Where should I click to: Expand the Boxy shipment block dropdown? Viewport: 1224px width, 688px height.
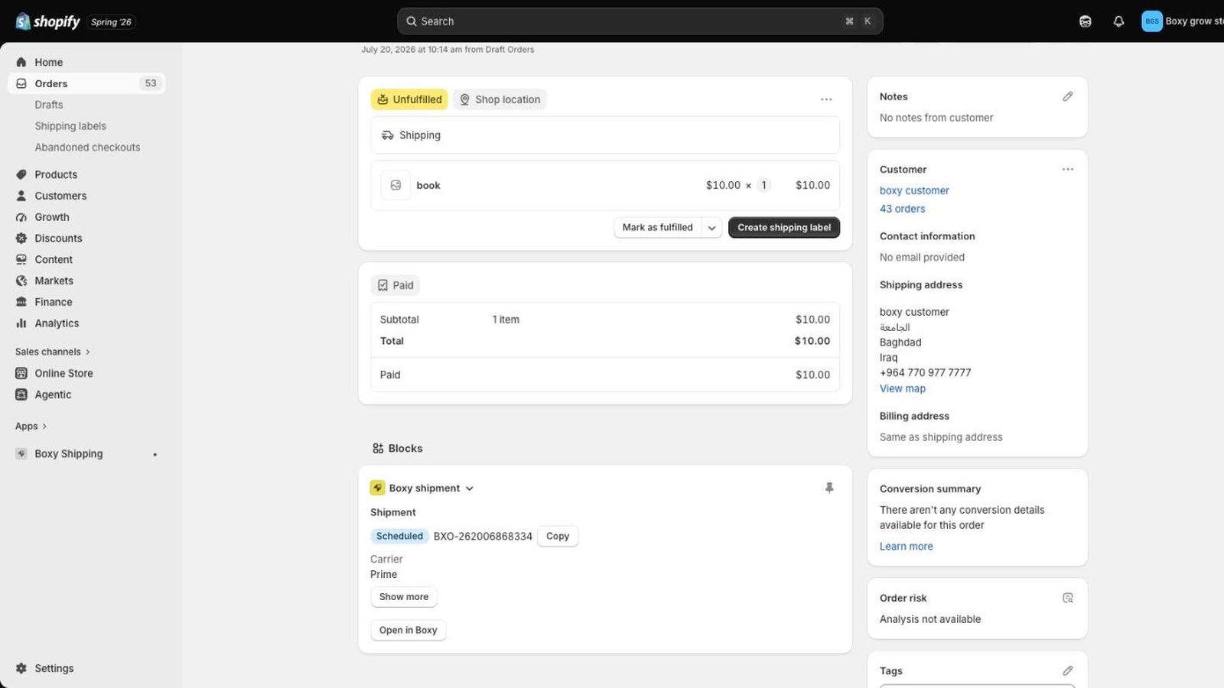coord(470,488)
